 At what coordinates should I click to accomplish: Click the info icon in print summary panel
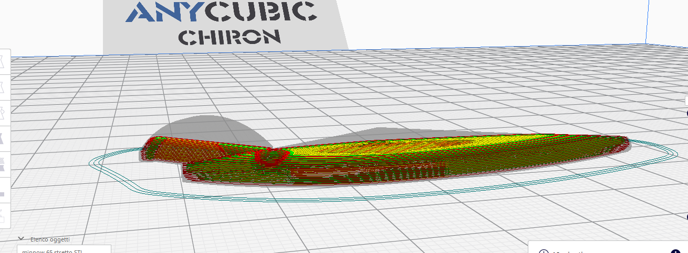[674, 251]
